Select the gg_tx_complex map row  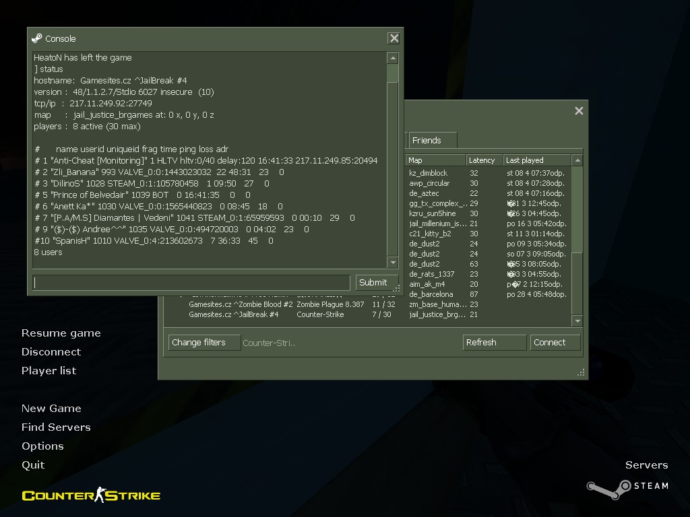pyautogui.click(x=489, y=203)
